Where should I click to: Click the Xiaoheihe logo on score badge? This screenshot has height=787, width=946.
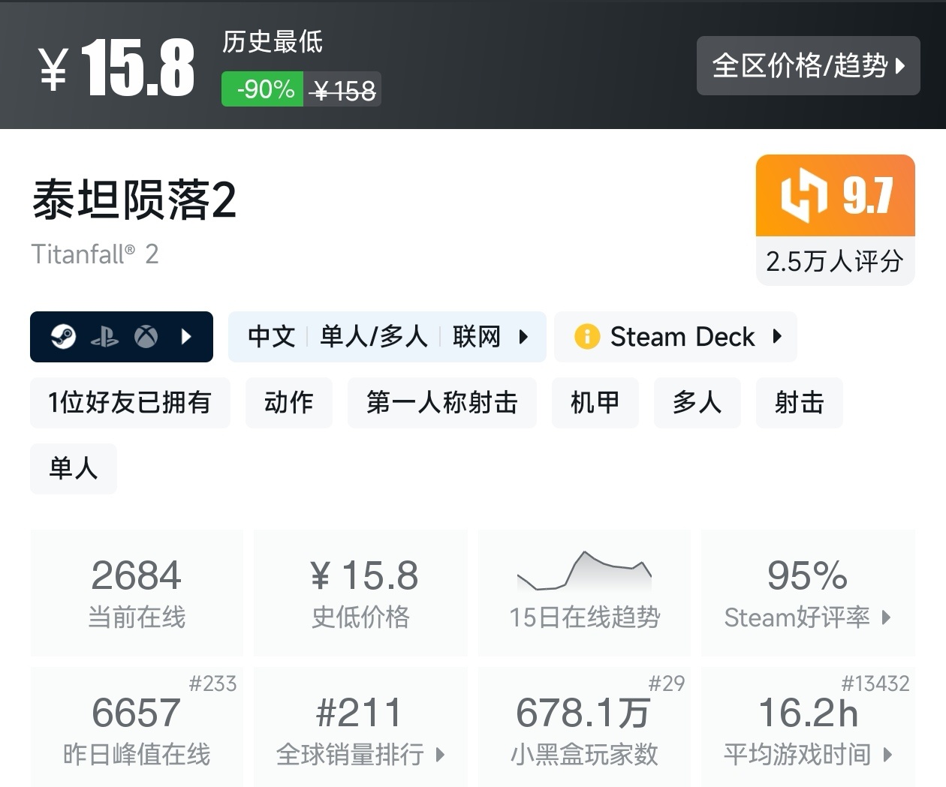pos(803,196)
